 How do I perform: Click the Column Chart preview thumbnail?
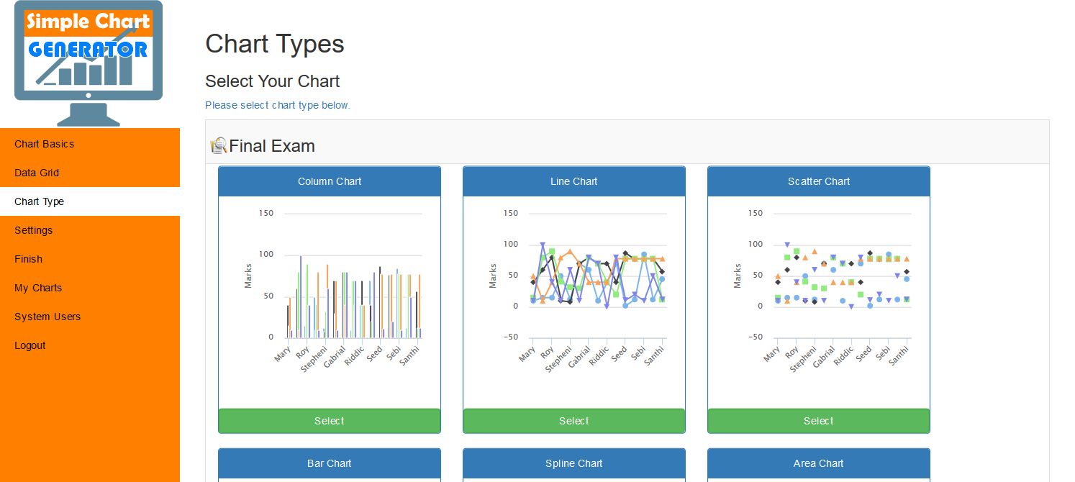(330, 288)
